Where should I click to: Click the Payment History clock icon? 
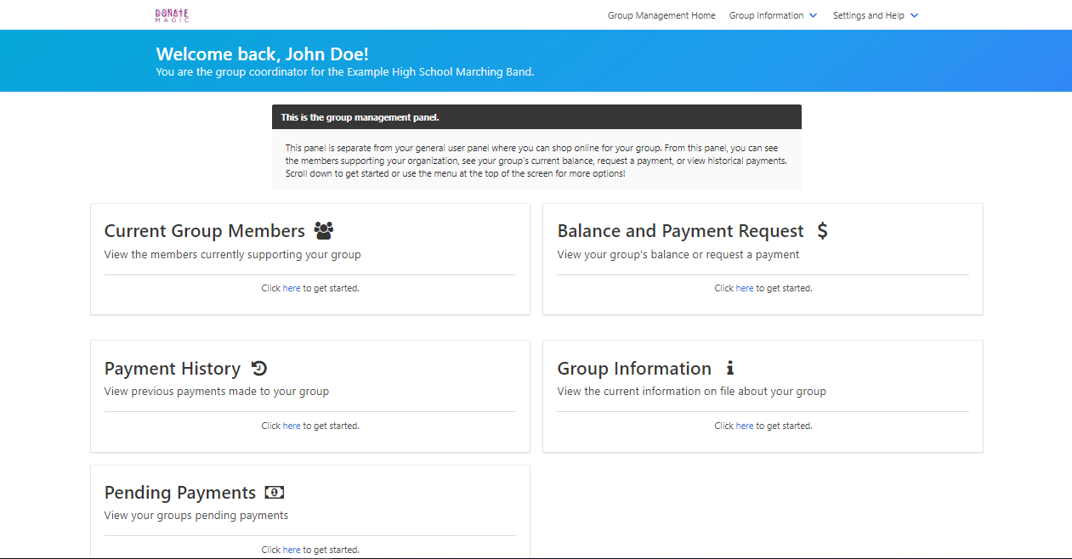[x=259, y=368]
